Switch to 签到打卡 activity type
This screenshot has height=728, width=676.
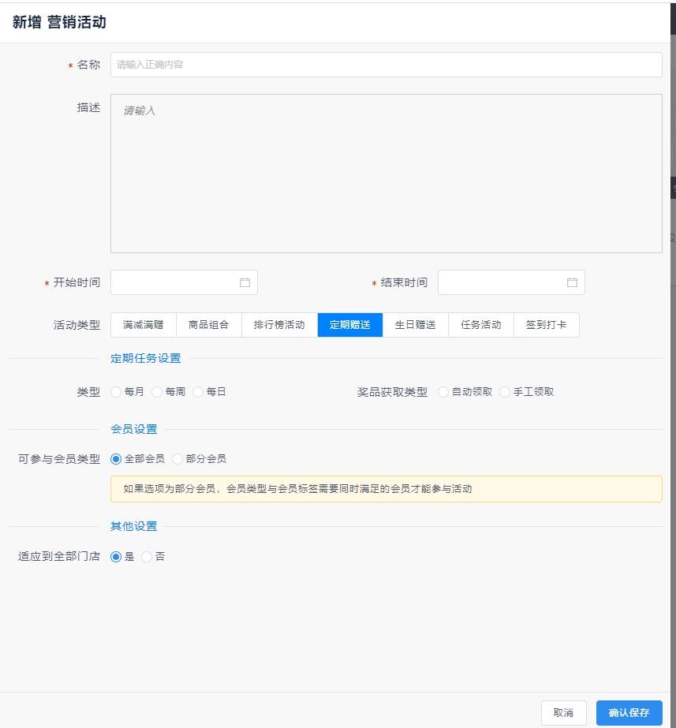[547, 325]
